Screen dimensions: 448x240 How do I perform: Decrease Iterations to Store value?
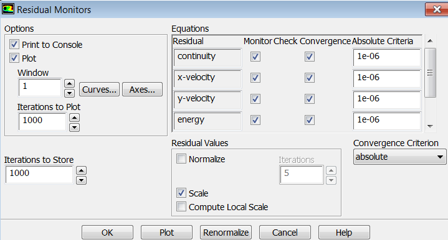pyautogui.click(x=82, y=180)
